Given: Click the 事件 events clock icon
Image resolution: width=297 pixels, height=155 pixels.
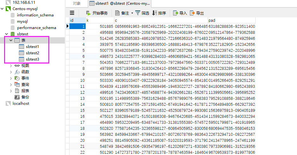Looking at the screenshot, I should [x=17, y=78].
